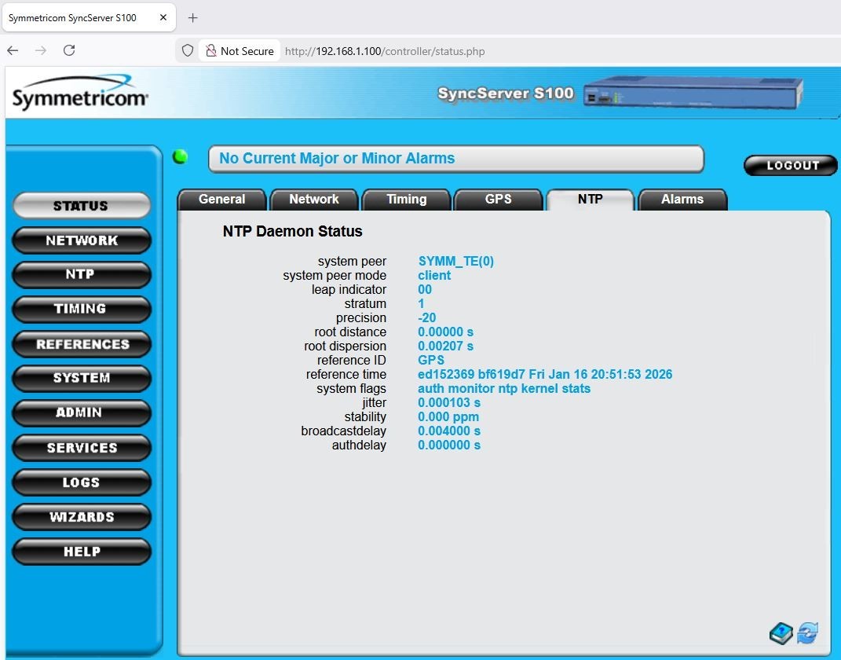The image size is (841, 660).
Task: Open the TIMING sidebar section
Action: click(82, 309)
